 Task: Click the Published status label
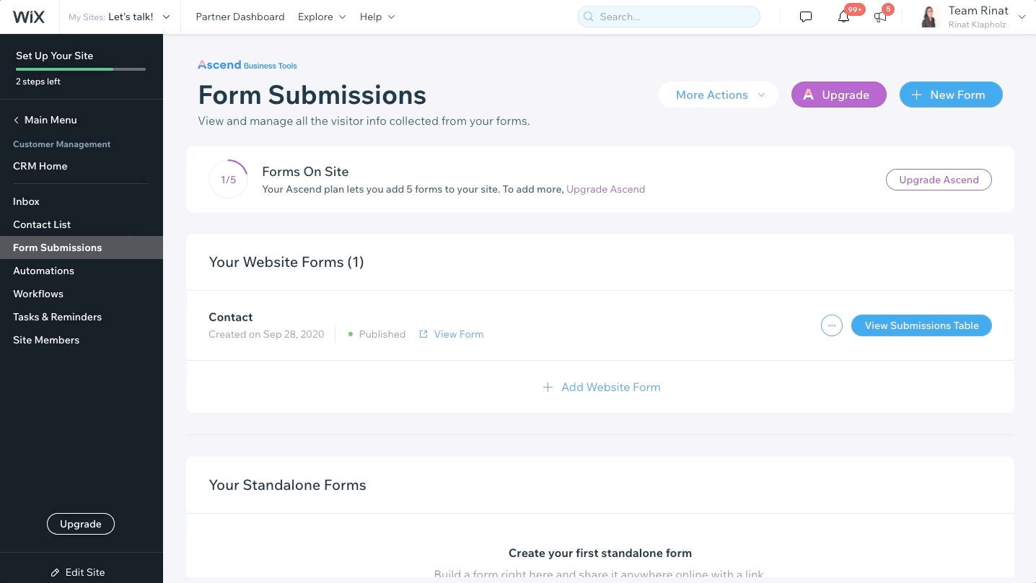382,334
